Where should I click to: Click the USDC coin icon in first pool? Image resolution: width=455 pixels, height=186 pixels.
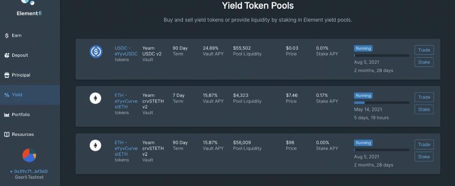(x=96, y=52)
